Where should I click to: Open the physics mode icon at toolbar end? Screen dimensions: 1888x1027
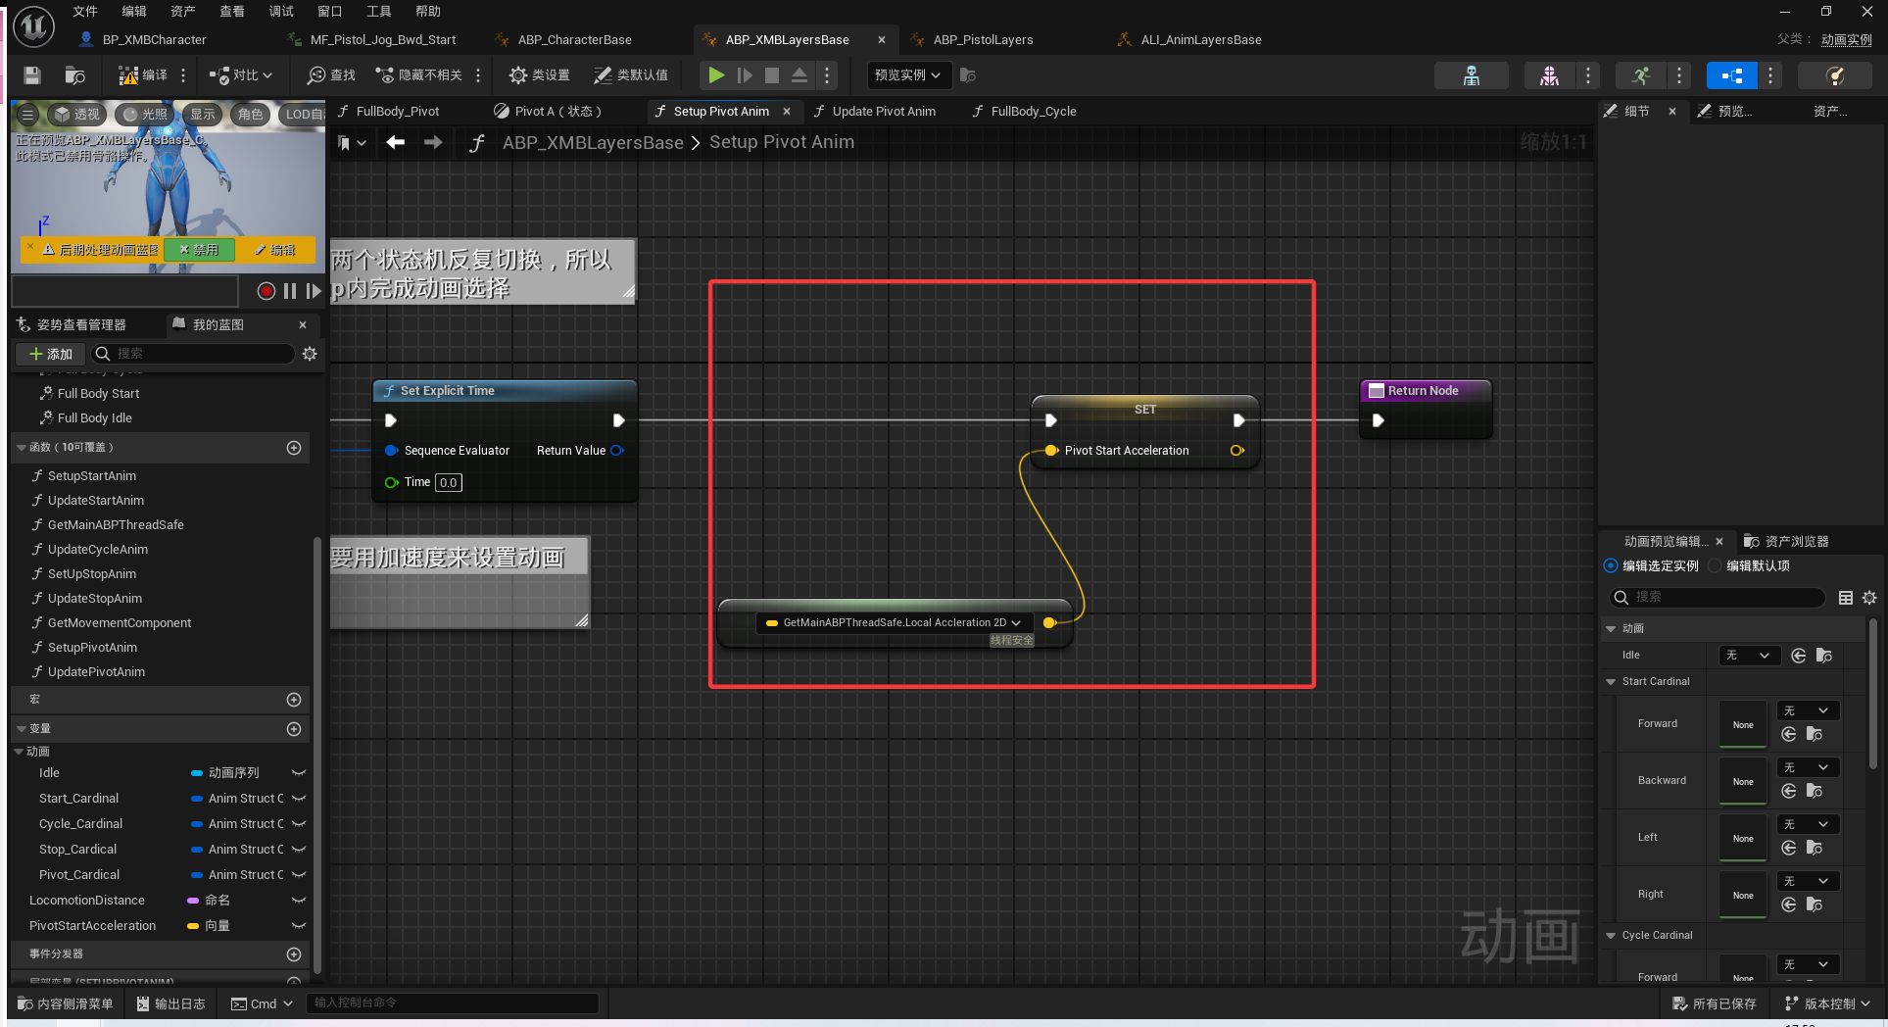coord(1835,75)
